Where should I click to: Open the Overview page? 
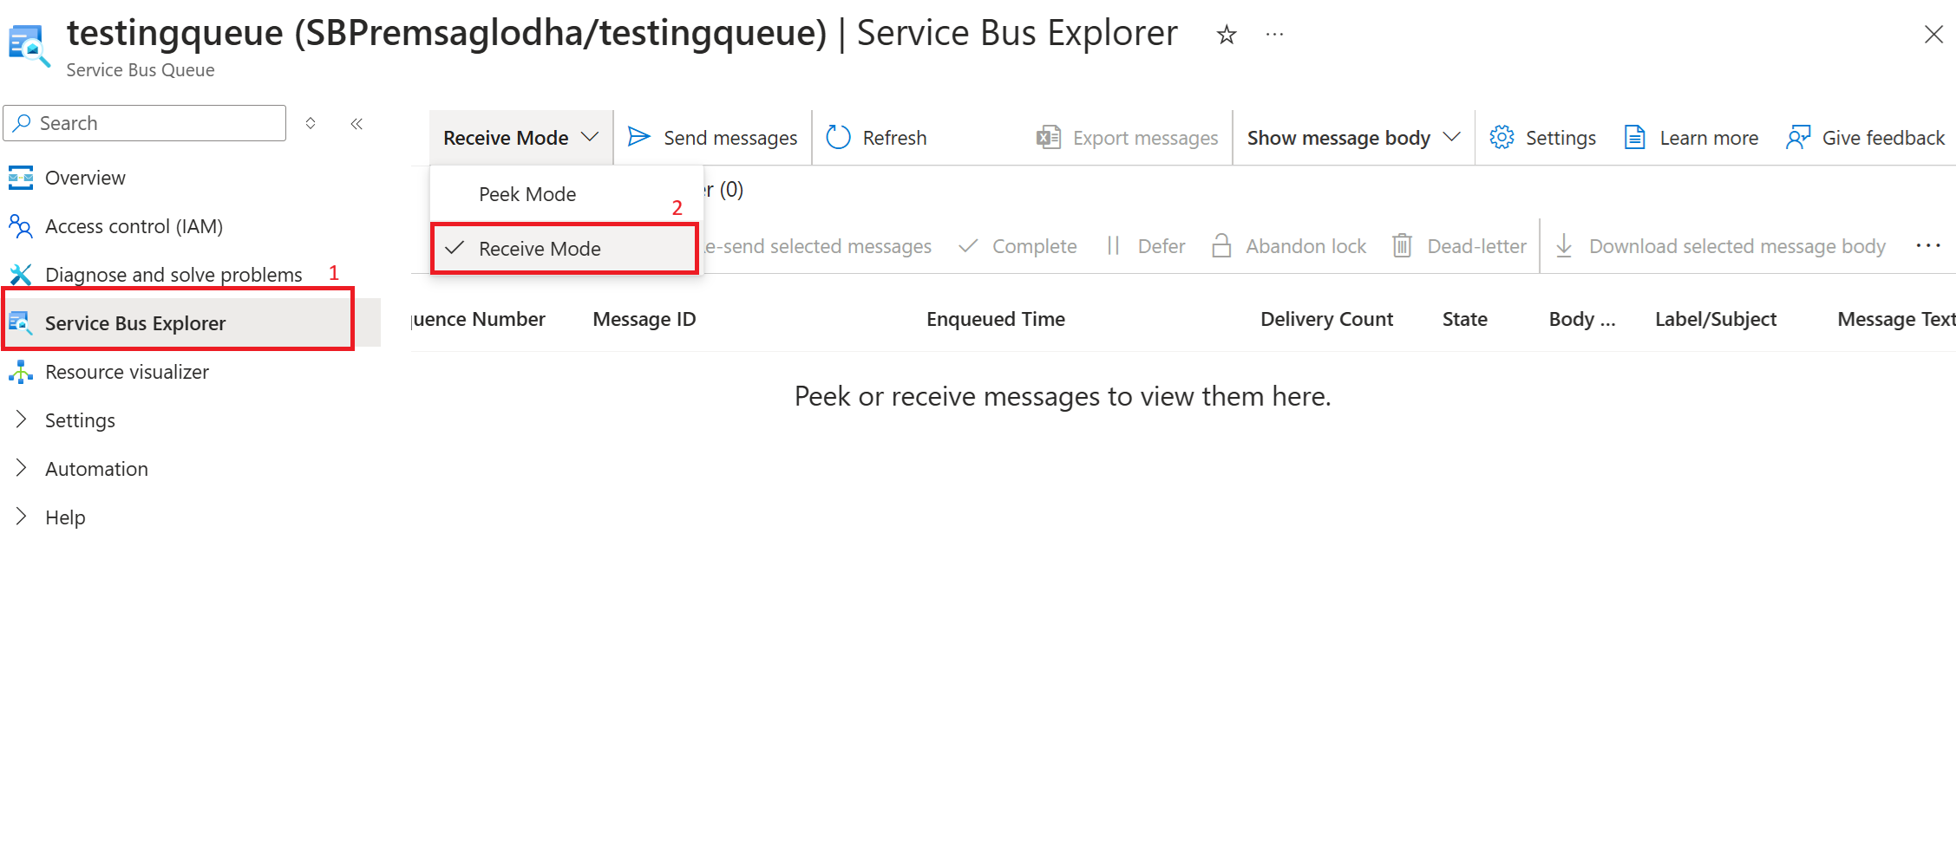[x=85, y=178]
